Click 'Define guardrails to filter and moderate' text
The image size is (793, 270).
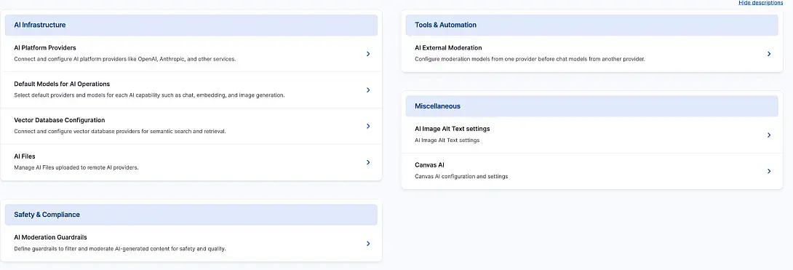point(120,248)
